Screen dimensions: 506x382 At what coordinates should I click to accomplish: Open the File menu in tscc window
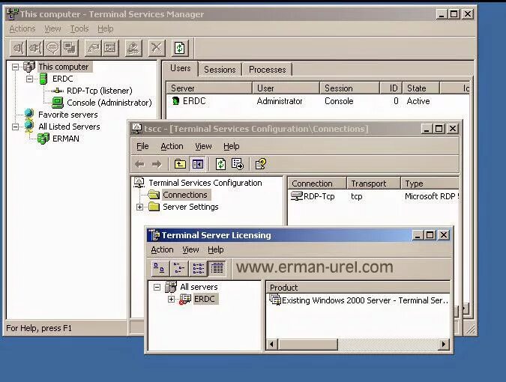coord(142,146)
